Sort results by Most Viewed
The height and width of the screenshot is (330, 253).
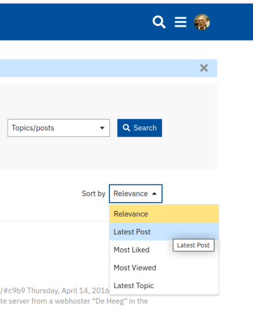(x=164, y=268)
